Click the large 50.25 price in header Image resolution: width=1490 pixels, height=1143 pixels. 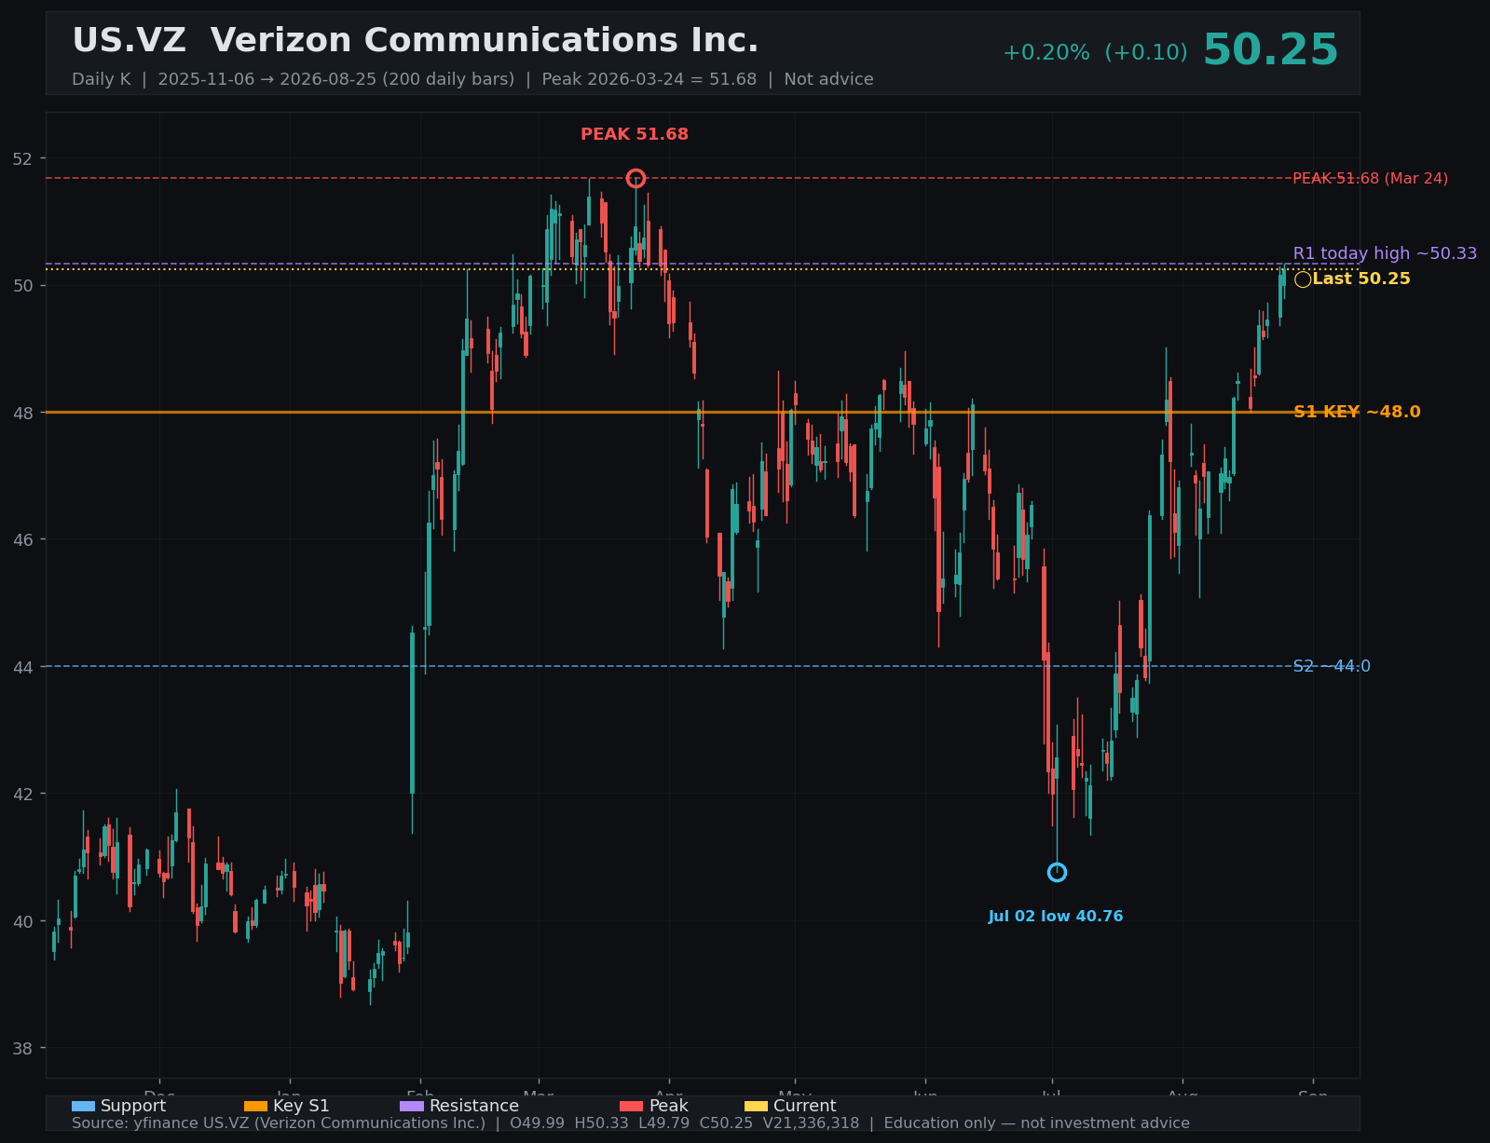(x=1270, y=50)
